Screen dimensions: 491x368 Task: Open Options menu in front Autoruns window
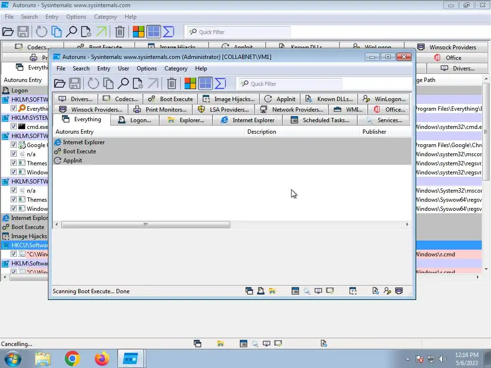pyautogui.click(x=147, y=69)
